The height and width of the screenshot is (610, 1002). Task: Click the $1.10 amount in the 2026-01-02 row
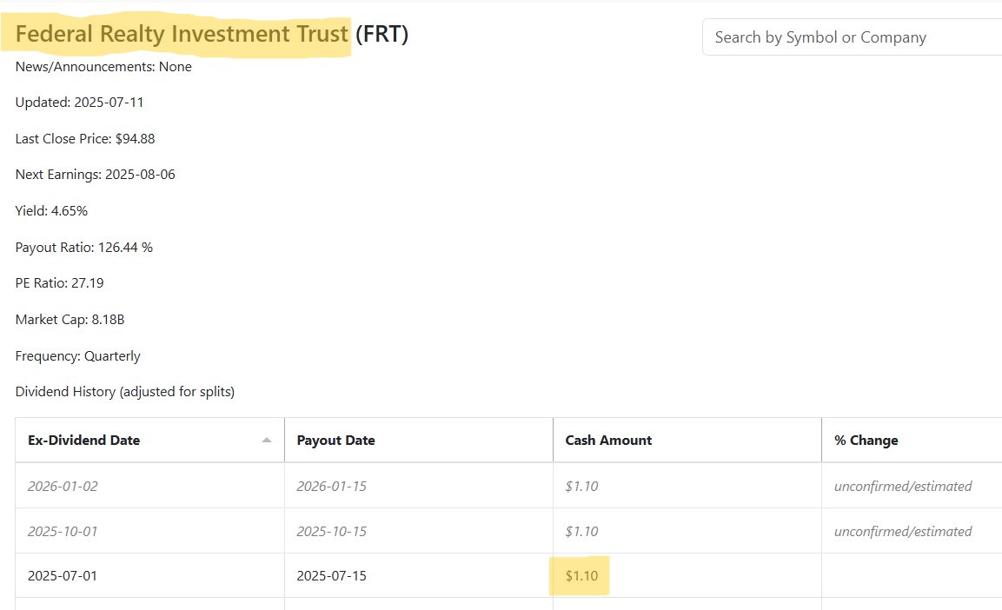click(x=581, y=486)
